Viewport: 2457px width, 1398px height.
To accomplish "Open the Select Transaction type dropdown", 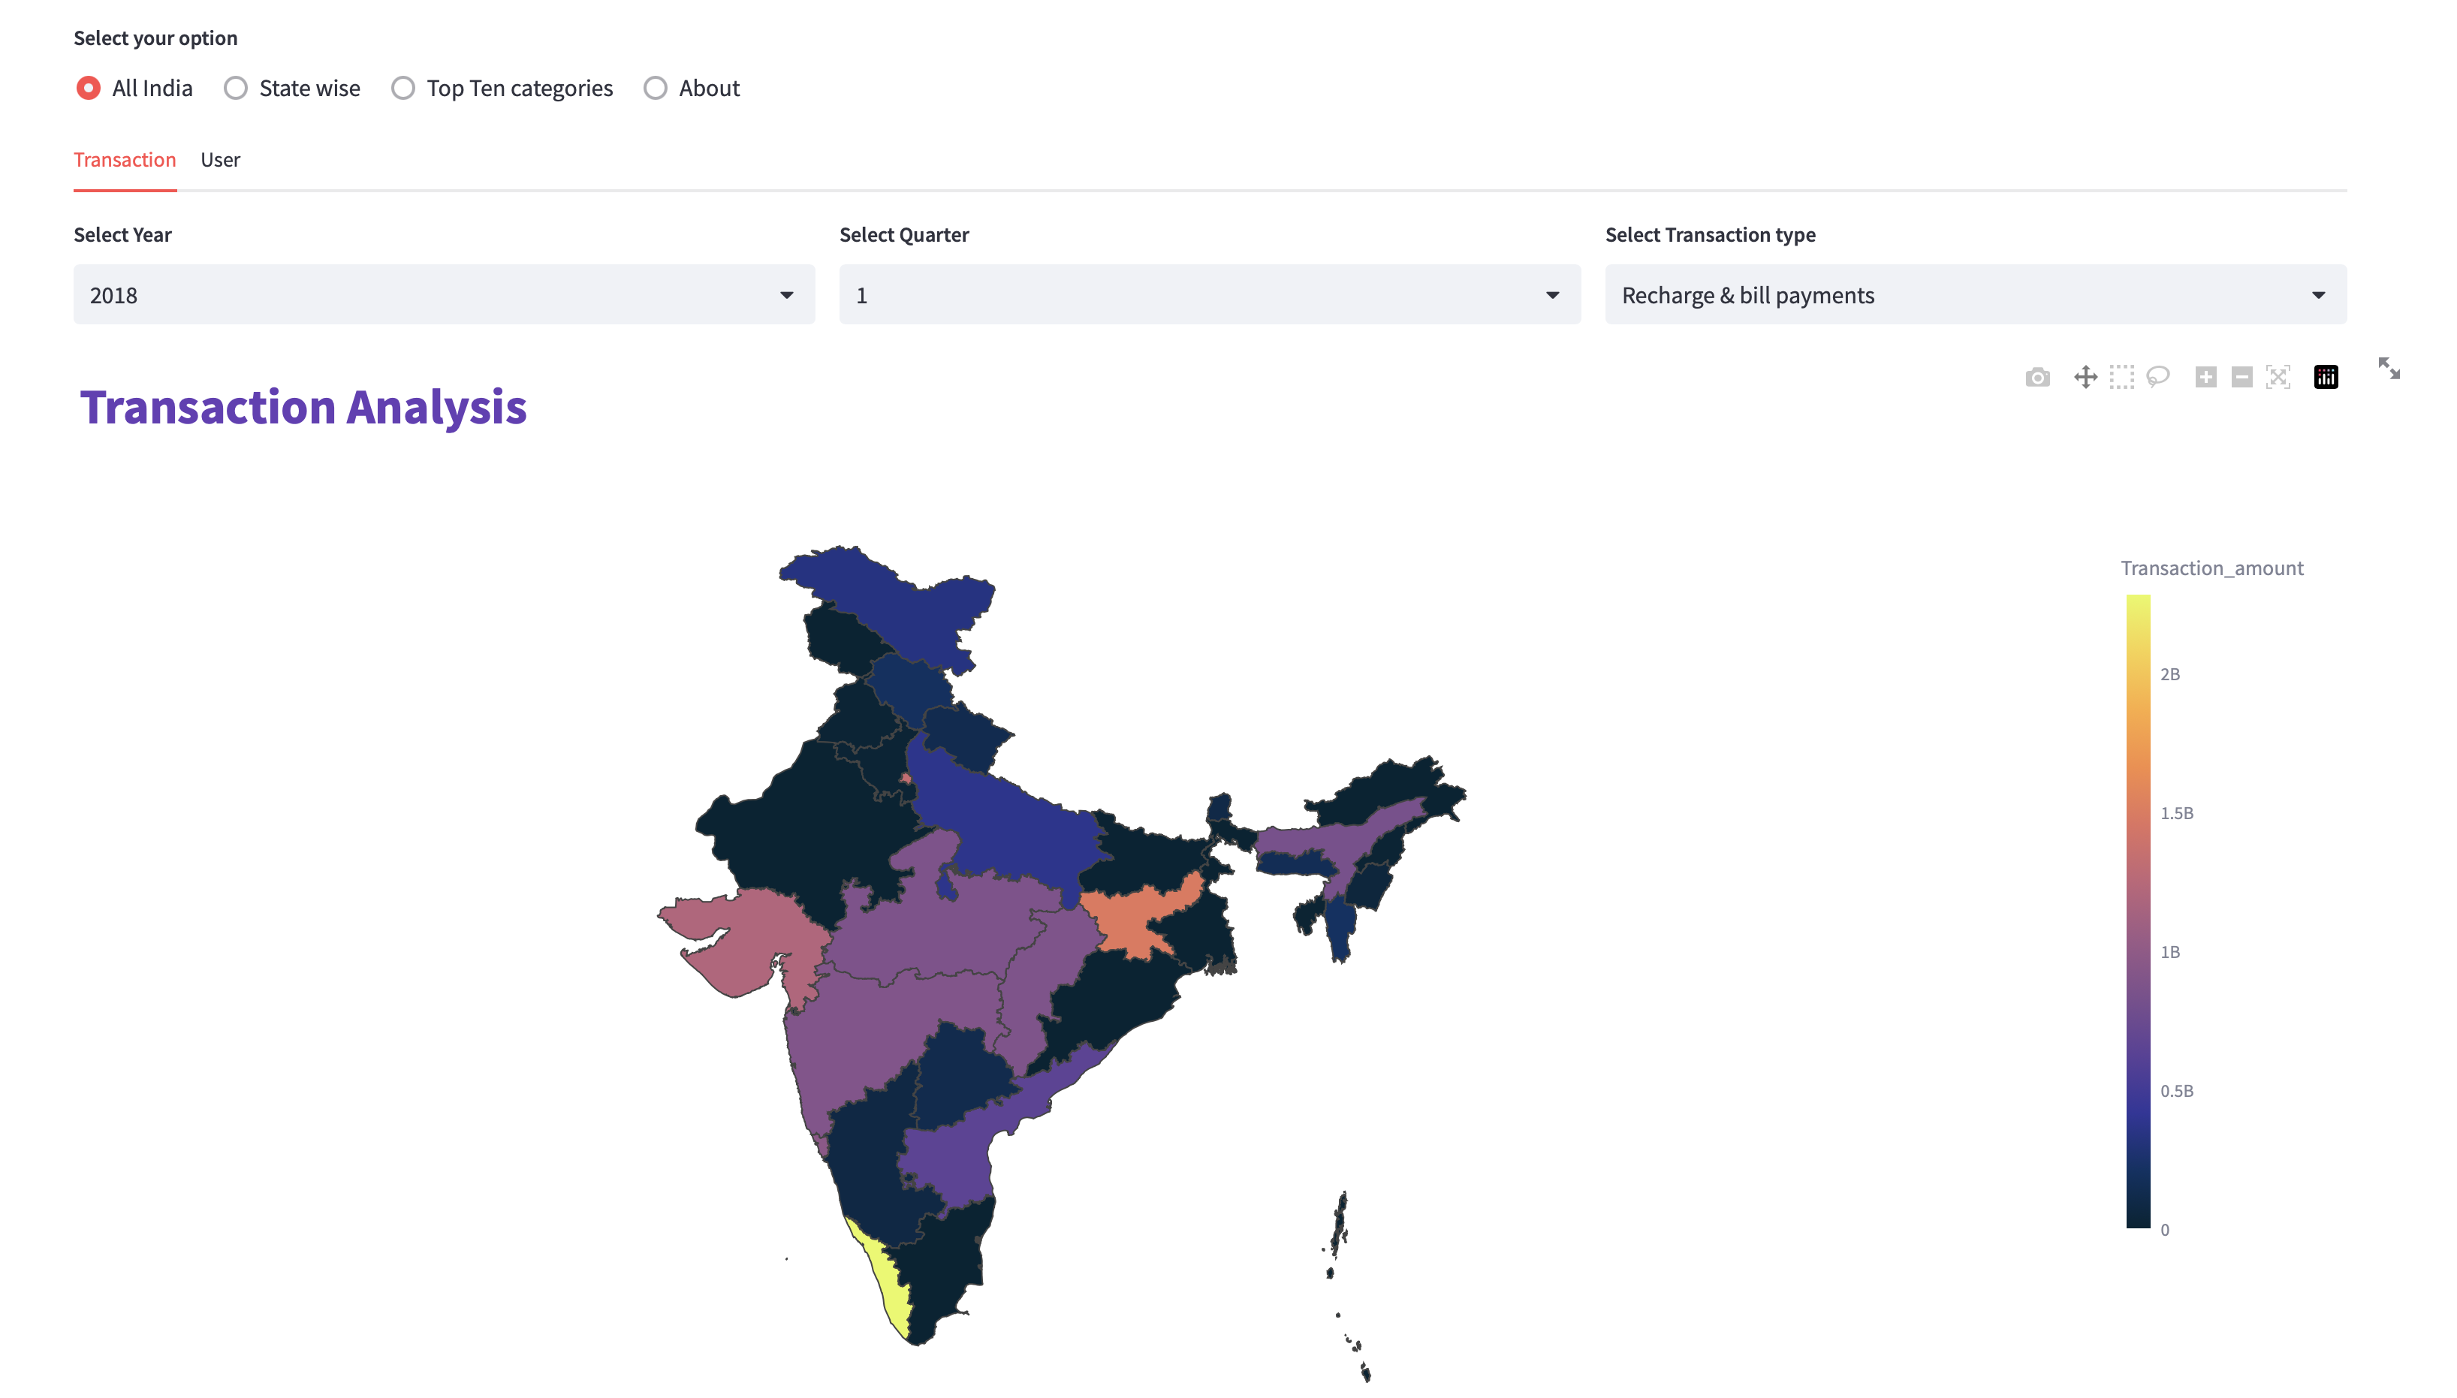I will (1973, 295).
